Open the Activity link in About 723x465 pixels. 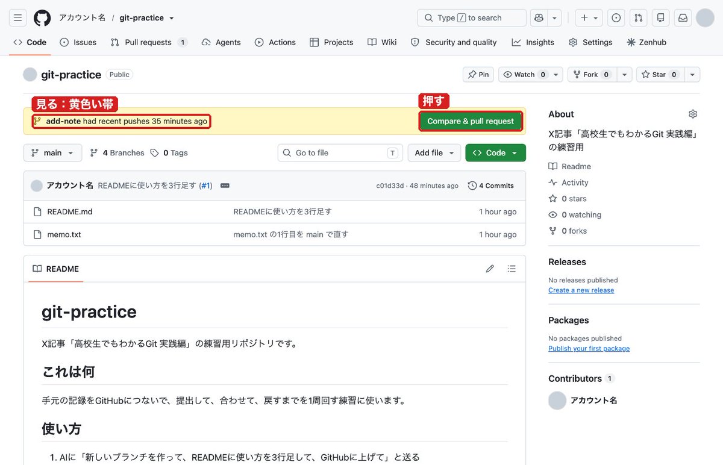point(568,183)
